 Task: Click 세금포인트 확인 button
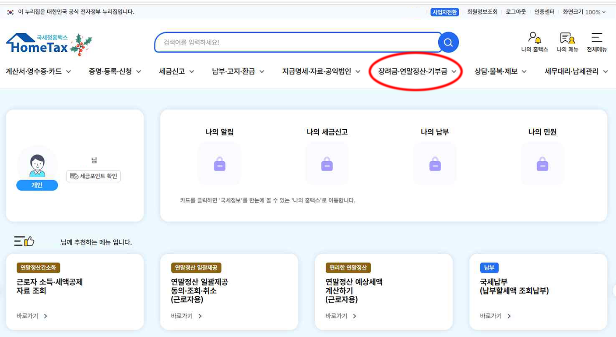point(93,176)
